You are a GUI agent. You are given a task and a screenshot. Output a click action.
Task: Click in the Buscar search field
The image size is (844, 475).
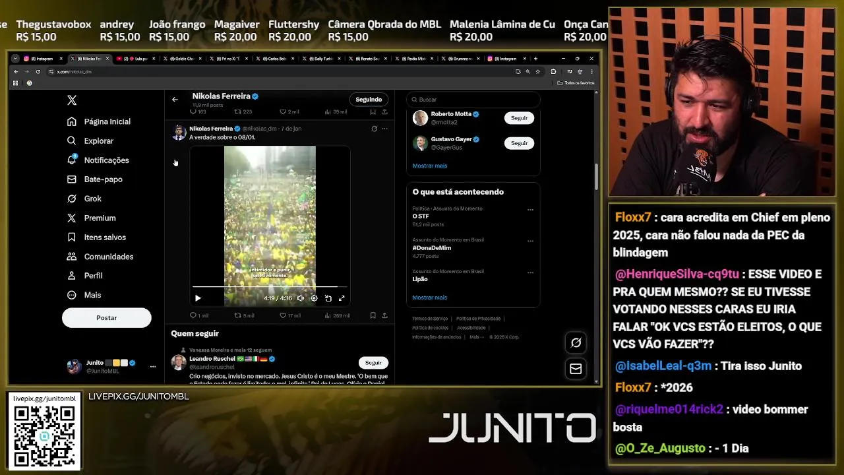[473, 100]
